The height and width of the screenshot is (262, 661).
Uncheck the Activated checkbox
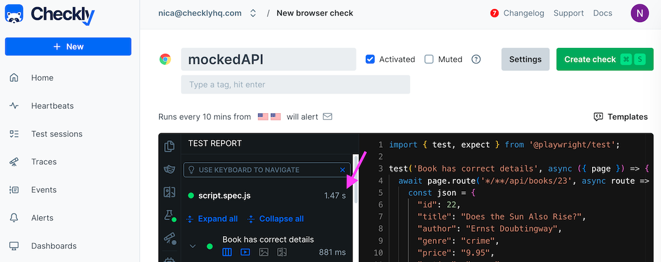point(370,59)
